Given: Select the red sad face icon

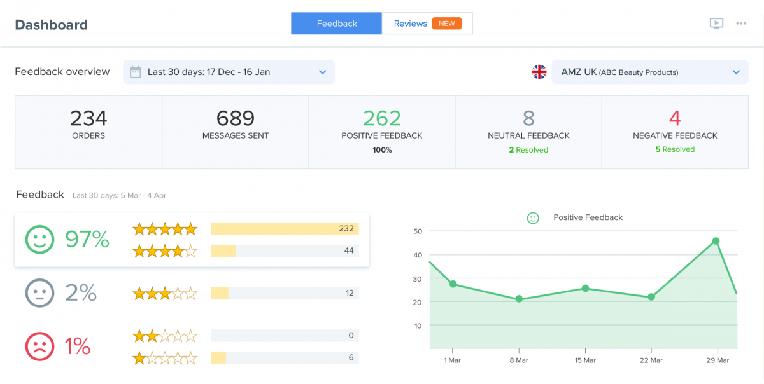Looking at the screenshot, I should point(40,346).
